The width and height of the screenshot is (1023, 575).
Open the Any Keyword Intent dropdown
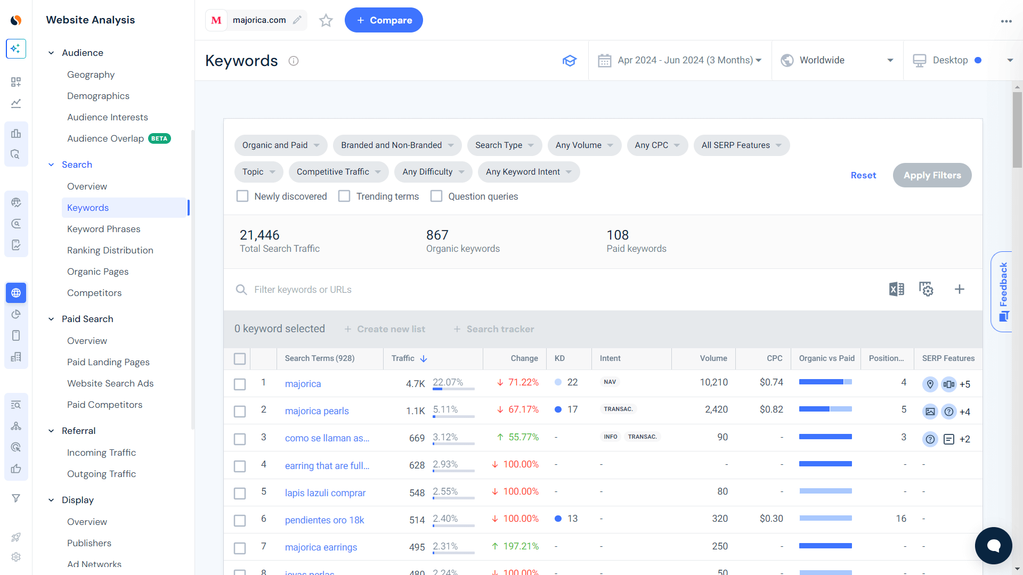(529, 172)
